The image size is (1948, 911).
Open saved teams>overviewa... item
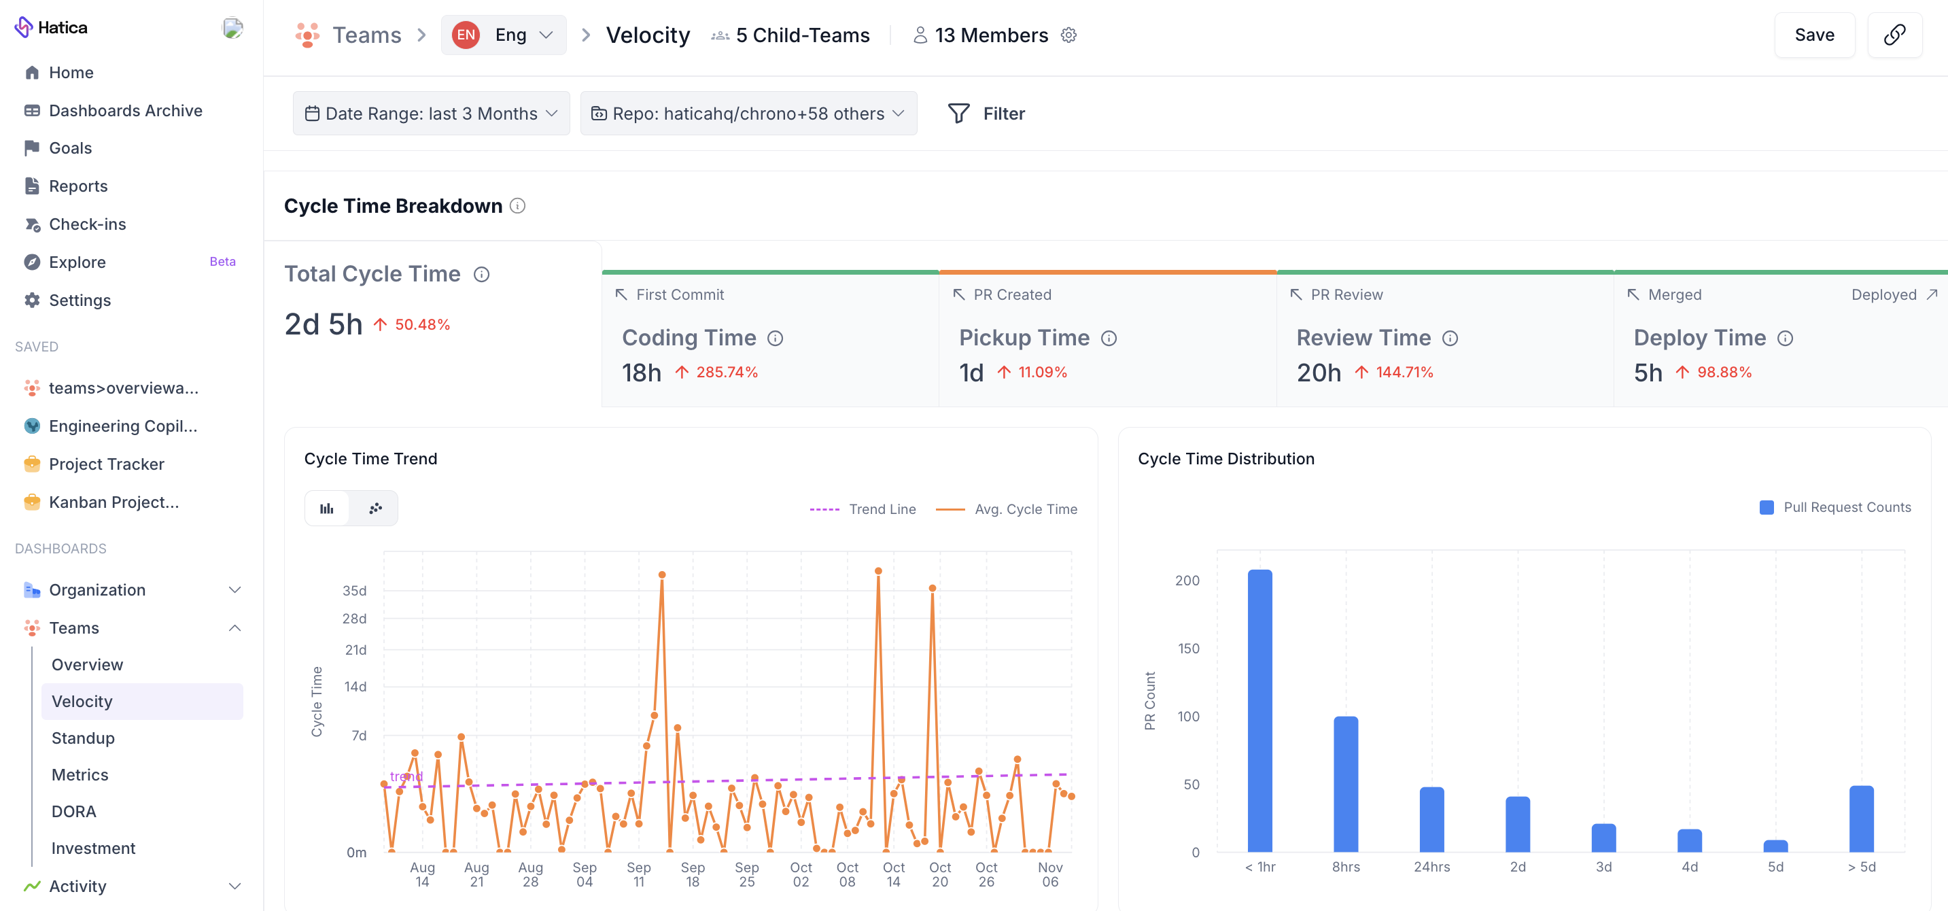coord(124,388)
